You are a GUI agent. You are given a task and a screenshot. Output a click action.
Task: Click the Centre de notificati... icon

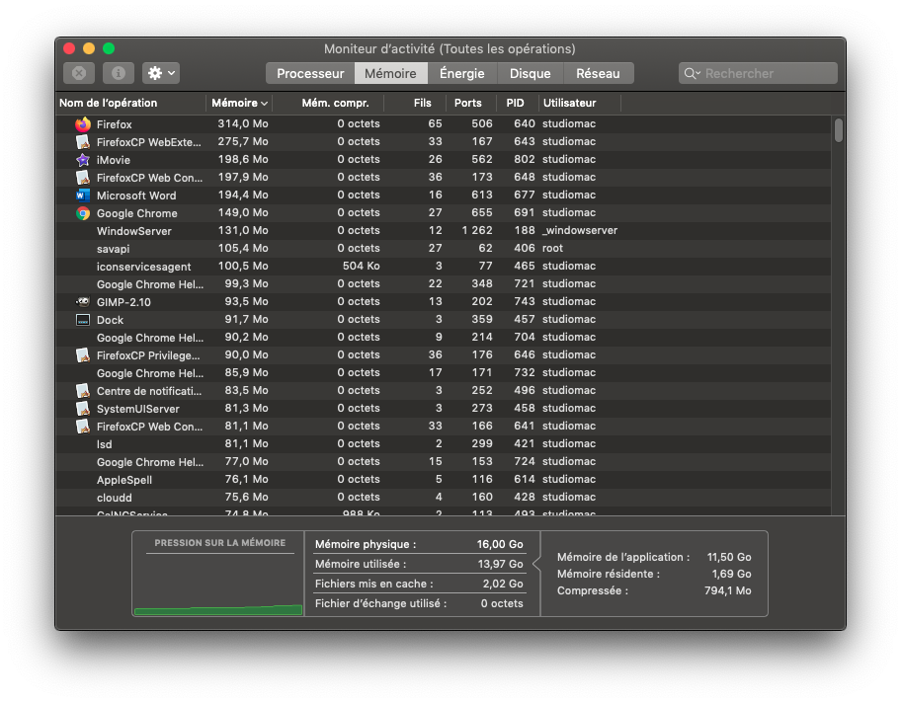83,391
